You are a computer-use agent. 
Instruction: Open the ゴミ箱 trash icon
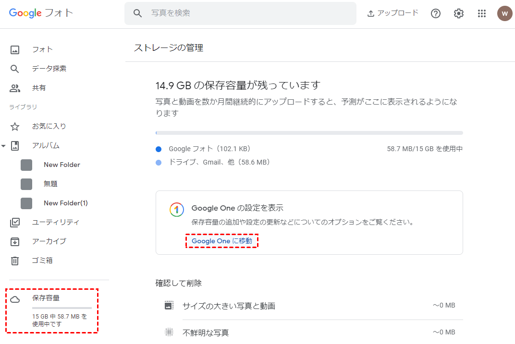[x=15, y=261]
